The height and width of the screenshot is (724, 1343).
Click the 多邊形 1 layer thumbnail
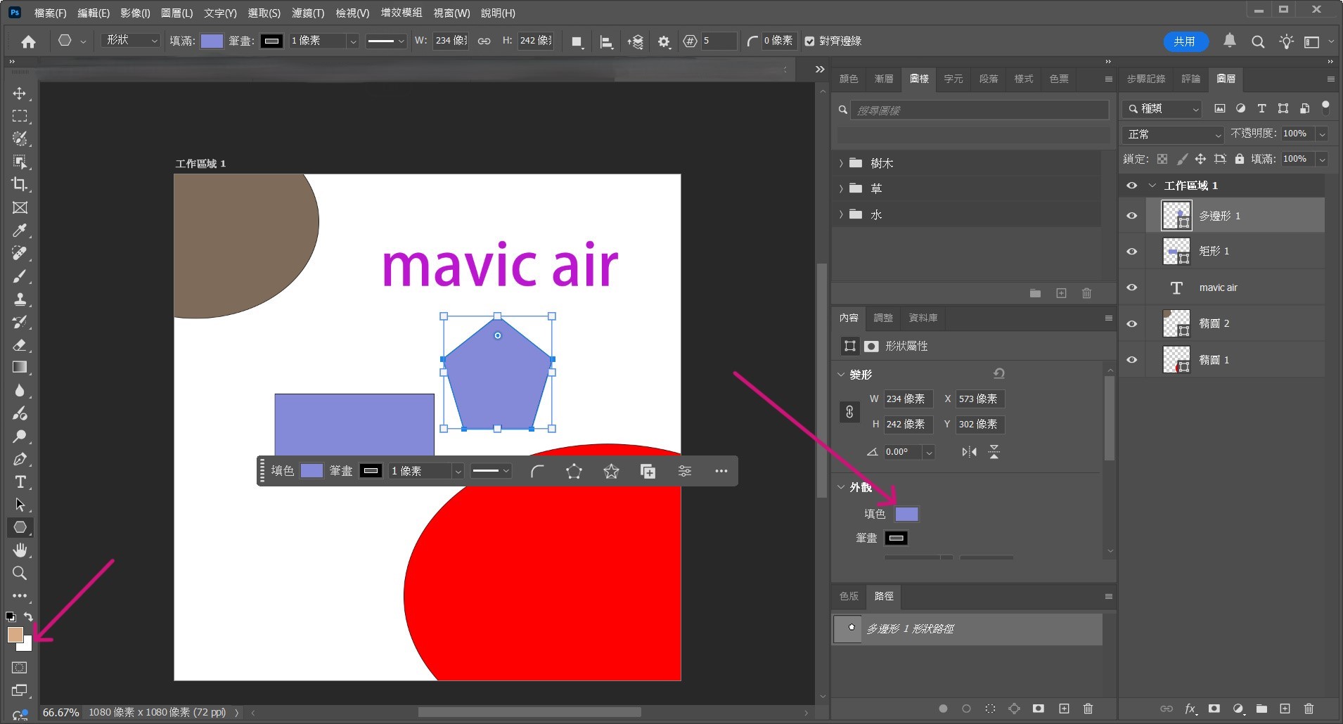1176,216
